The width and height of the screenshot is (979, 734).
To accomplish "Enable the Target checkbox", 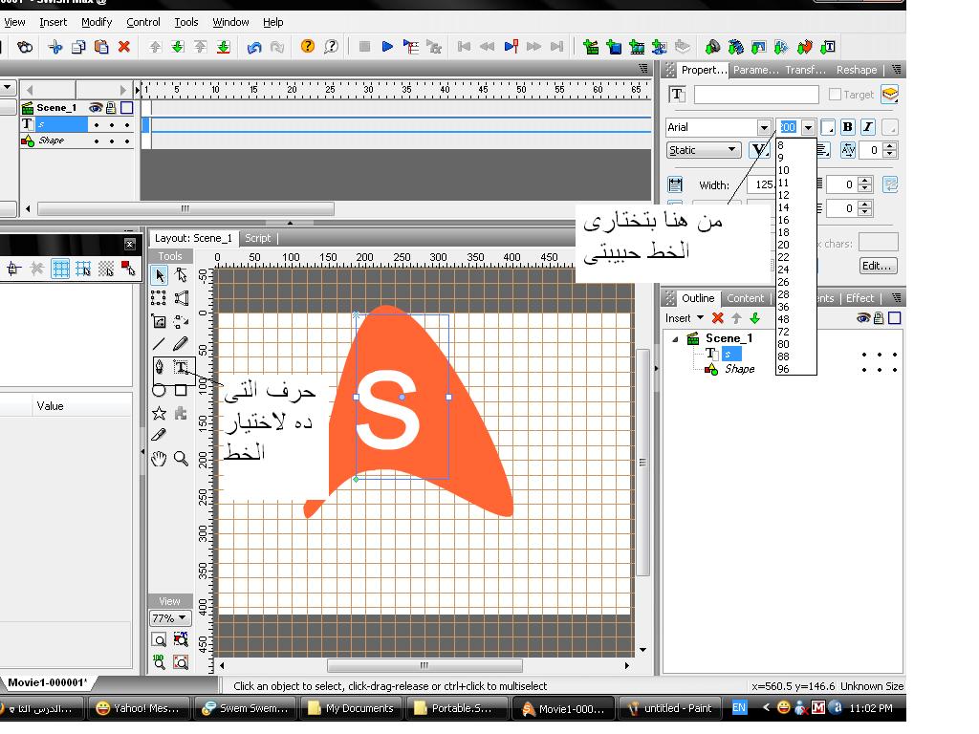I will click(x=835, y=95).
